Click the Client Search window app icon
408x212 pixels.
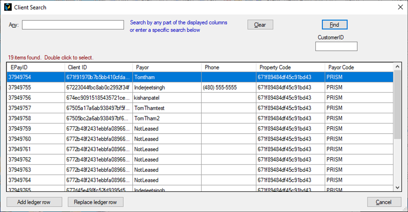pyautogui.click(x=8, y=7)
